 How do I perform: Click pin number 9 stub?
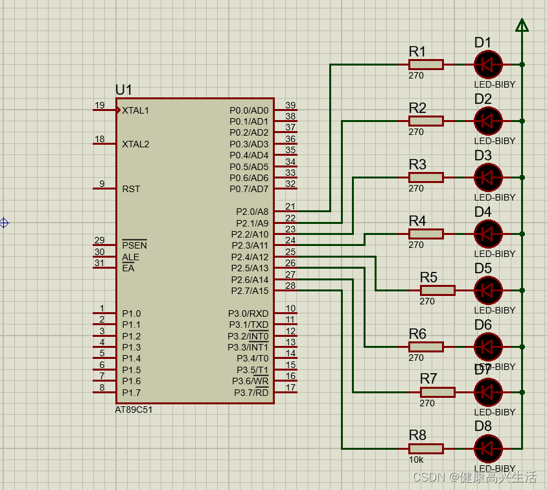pyautogui.click(x=104, y=189)
